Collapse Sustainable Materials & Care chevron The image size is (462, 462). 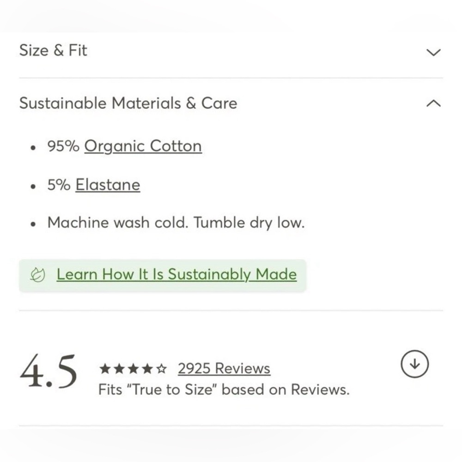(433, 103)
